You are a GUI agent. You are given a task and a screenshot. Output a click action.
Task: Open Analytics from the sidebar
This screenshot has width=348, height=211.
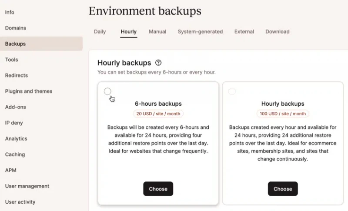coord(16,139)
